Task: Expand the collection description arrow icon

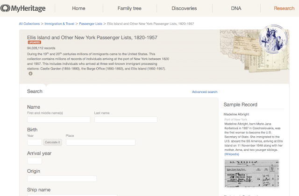Action: (30, 74)
